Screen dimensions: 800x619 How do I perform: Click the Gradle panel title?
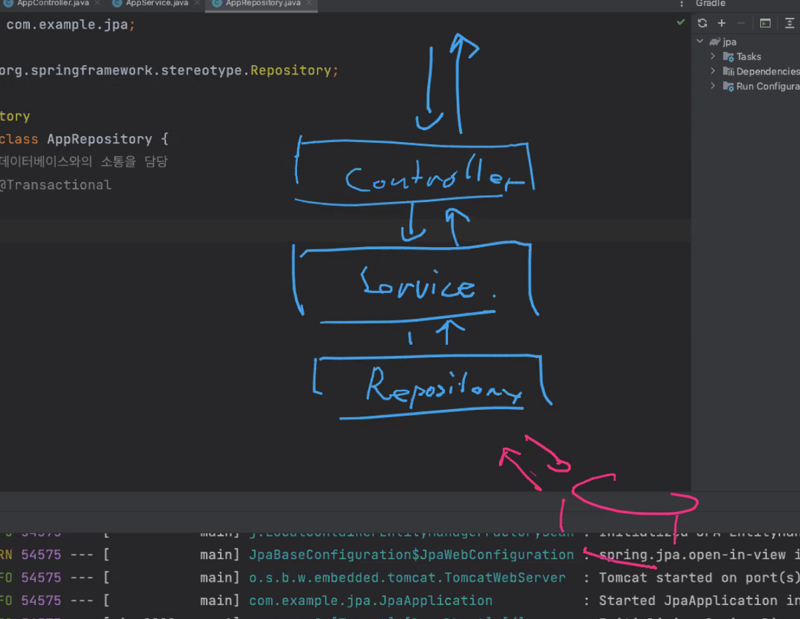point(710,3)
